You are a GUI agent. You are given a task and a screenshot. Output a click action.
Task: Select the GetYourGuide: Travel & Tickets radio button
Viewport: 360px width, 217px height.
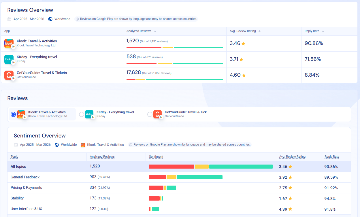point(150,114)
